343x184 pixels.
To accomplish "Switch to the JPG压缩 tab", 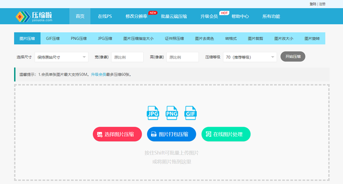I will (x=105, y=39).
